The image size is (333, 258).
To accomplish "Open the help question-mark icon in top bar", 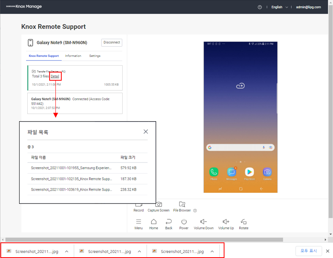I will pos(260,7).
